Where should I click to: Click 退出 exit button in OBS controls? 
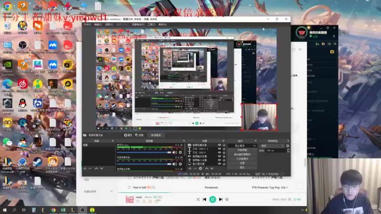click(x=242, y=167)
